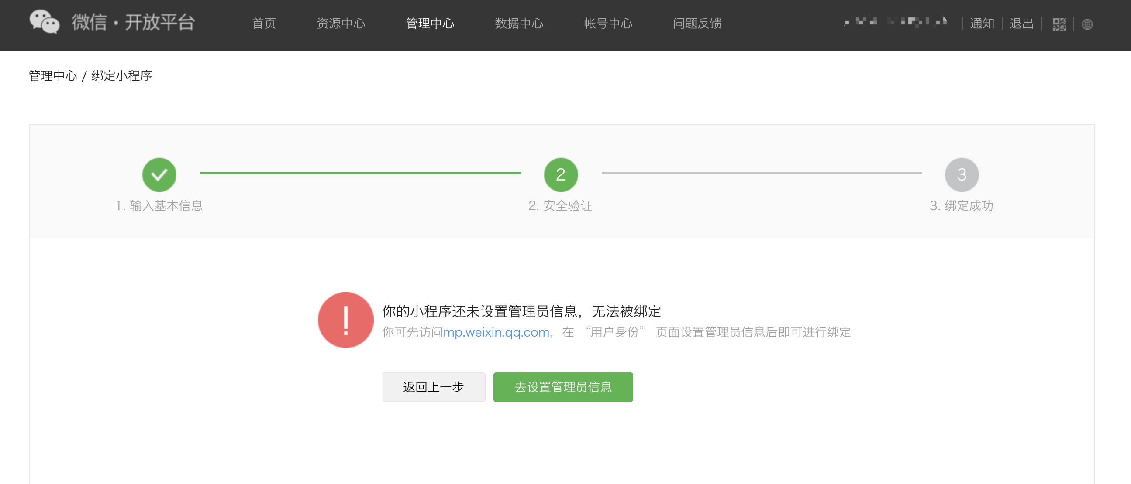Select 管理中心 in the nav bar

430,23
